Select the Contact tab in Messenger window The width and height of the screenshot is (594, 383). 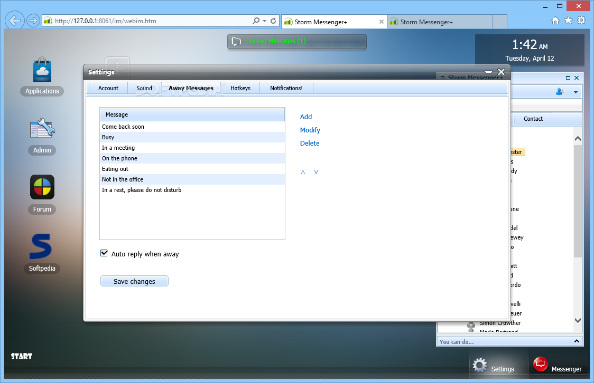(x=533, y=119)
